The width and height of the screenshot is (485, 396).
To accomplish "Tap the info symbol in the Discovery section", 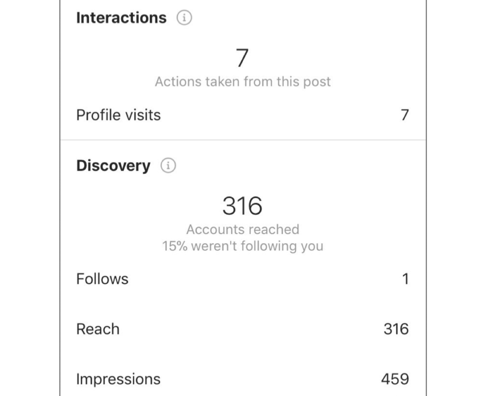I will 169,165.
